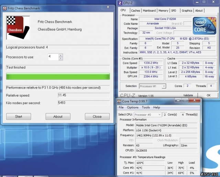Click the Core Temp title bar icon
Image resolution: width=220 pixels, height=177 pixels.
(x=119, y=101)
